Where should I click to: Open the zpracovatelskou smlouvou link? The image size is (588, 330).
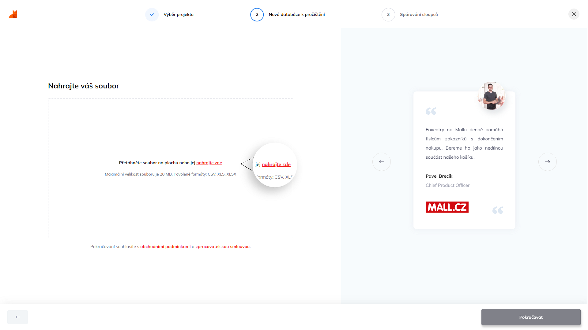[x=222, y=247]
